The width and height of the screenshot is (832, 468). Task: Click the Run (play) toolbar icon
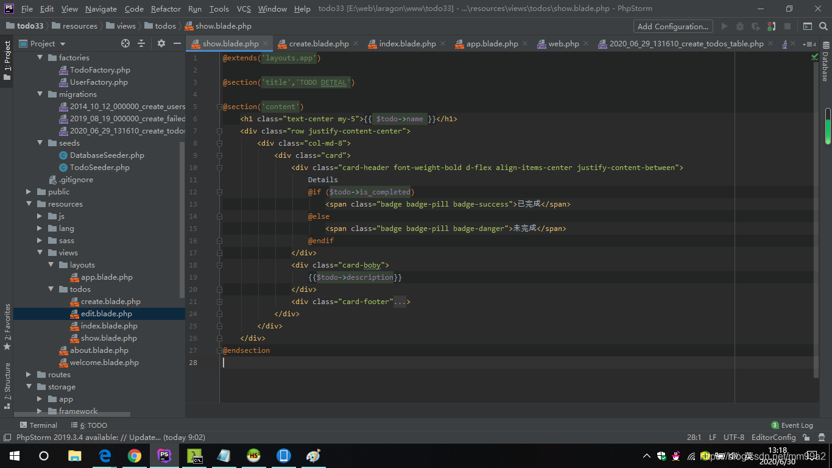(724, 26)
